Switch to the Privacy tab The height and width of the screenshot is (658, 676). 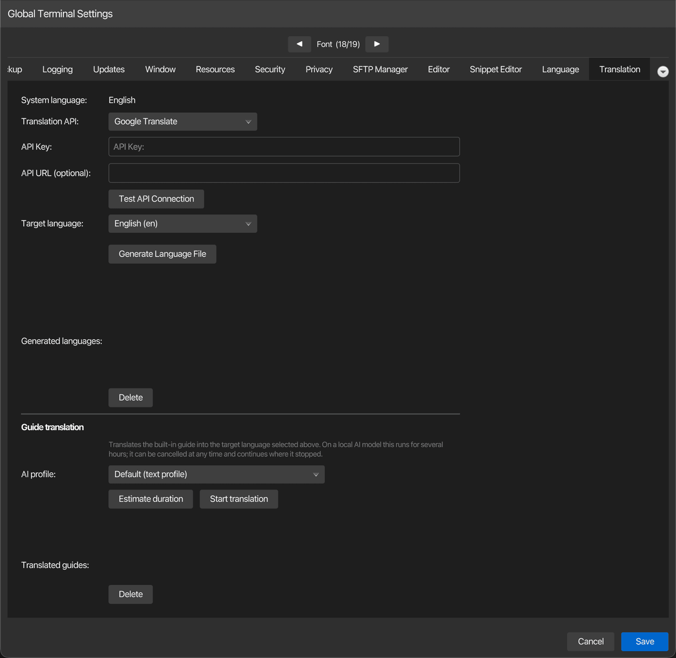(319, 69)
